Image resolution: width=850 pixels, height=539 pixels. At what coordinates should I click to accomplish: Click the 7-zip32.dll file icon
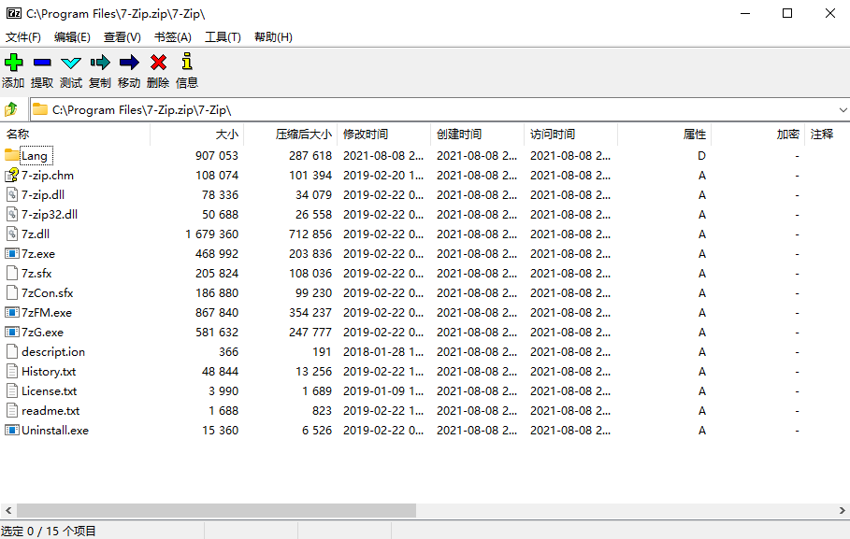(x=12, y=214)
